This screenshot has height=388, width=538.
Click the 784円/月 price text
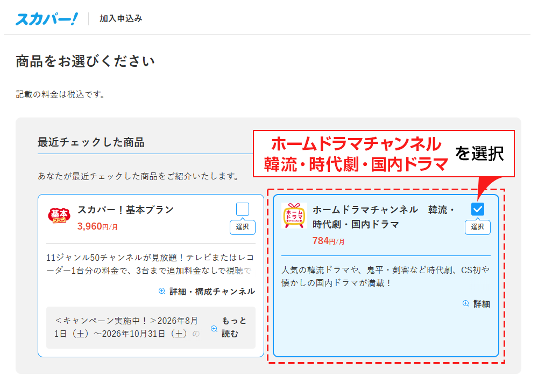[x=328, y=241]
